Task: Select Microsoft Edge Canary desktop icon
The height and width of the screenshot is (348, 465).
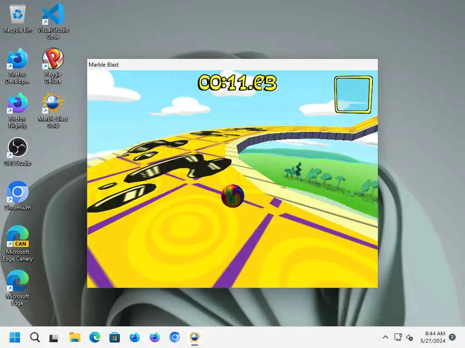Action: tap(18, 243)
